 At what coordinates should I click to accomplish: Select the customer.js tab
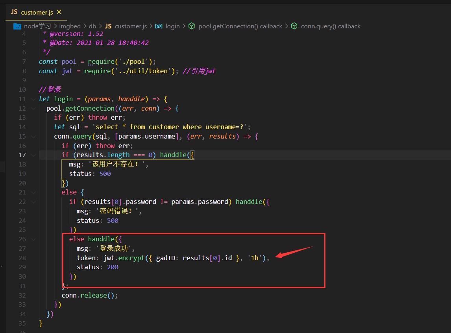tap(36, 12)
